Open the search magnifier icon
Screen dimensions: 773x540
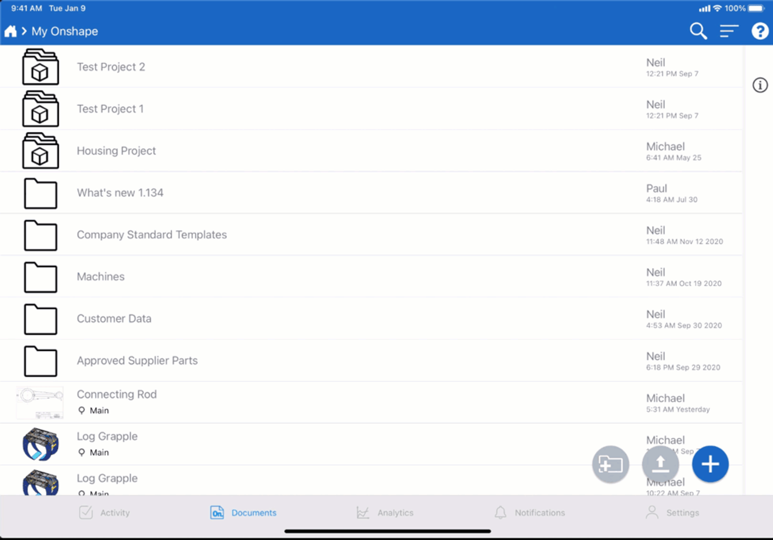click(x=698, y=31)
